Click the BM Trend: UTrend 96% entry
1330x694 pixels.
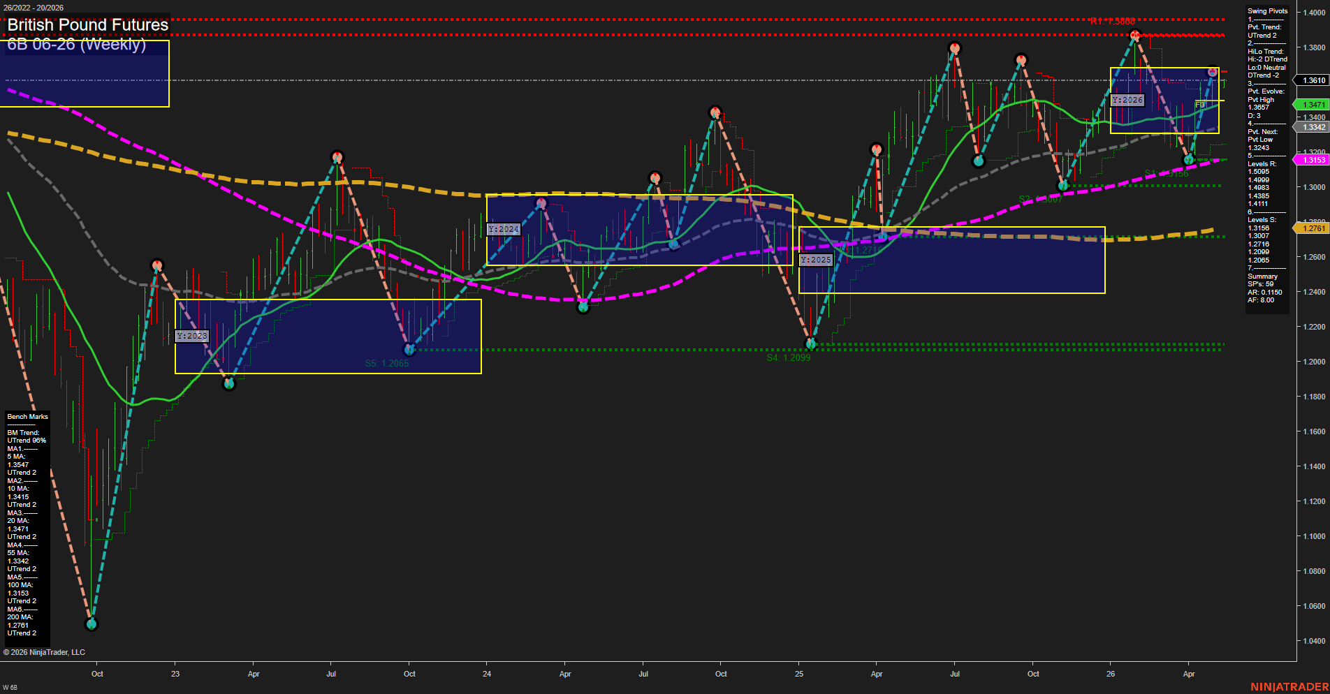(x=27, y=437)
